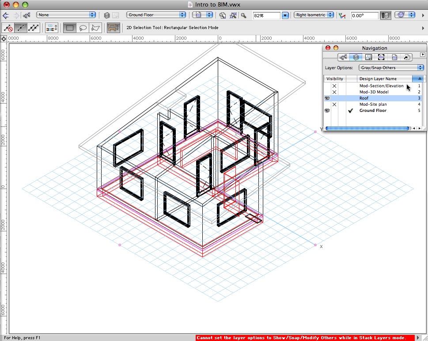Viewport: 428px width, 341px height.
Task: Switch to Design Layers tab in Navigation
Action: click(356, 57)
